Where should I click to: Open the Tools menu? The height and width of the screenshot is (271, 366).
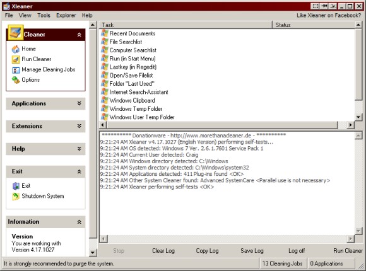(x=44, y=15)
